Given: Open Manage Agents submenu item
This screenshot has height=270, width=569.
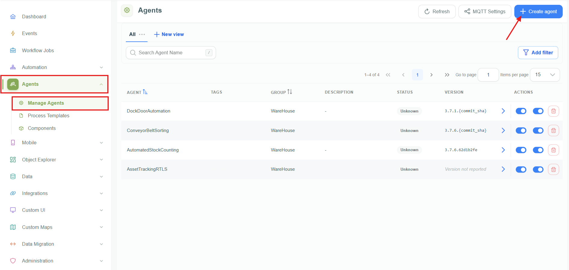Looking at the screenshot, I should [60, 103].
